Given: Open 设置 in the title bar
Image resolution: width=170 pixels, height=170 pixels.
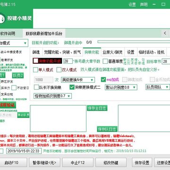Looking at the screenshot, I should (x=132, y=5).
